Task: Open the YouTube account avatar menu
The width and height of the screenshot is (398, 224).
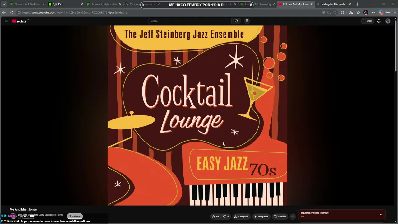Action: (388, 21)
